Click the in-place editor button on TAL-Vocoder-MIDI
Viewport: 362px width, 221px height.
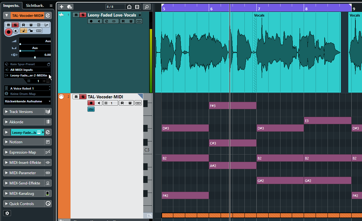[x=91, y=109]
